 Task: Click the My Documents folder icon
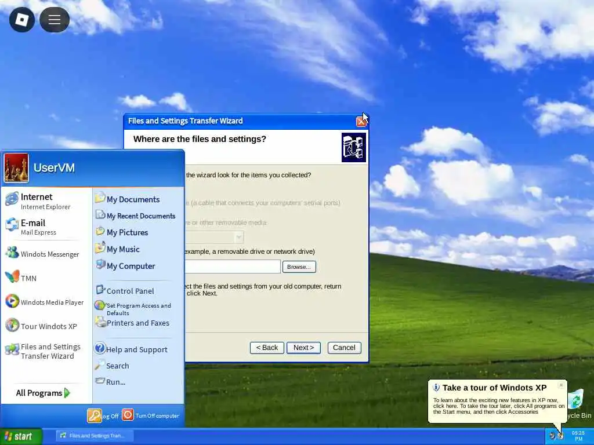(100, 198)
